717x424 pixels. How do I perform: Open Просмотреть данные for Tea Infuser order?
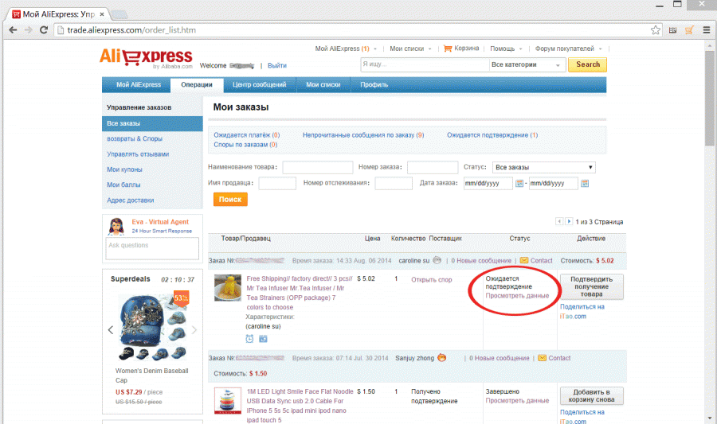(x=517, y=296)
